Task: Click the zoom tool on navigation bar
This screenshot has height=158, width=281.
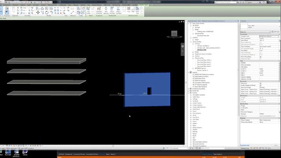Action: [183, 51]
